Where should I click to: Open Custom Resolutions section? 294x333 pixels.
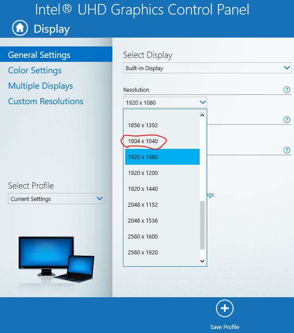[45, 101]
